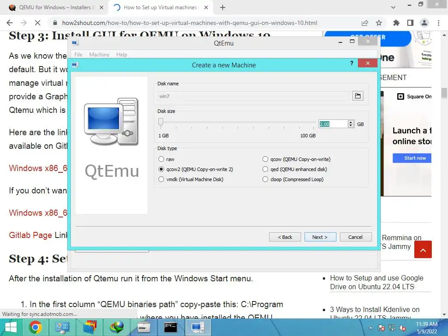Cancel the Create a new Machine wizard

pyautogui.click(x=355, y=237)
